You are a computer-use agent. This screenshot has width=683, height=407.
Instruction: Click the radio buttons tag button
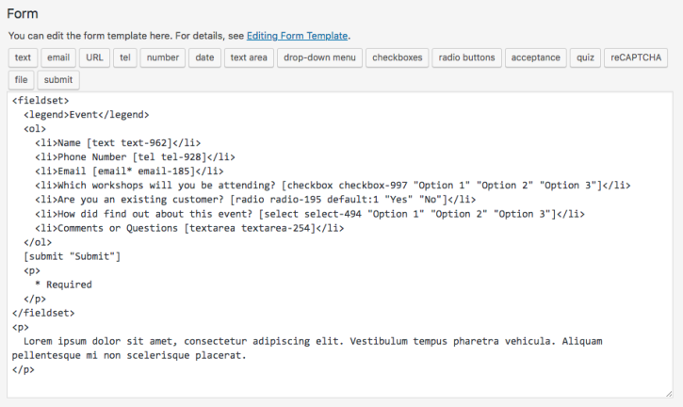tap(466, 57)
